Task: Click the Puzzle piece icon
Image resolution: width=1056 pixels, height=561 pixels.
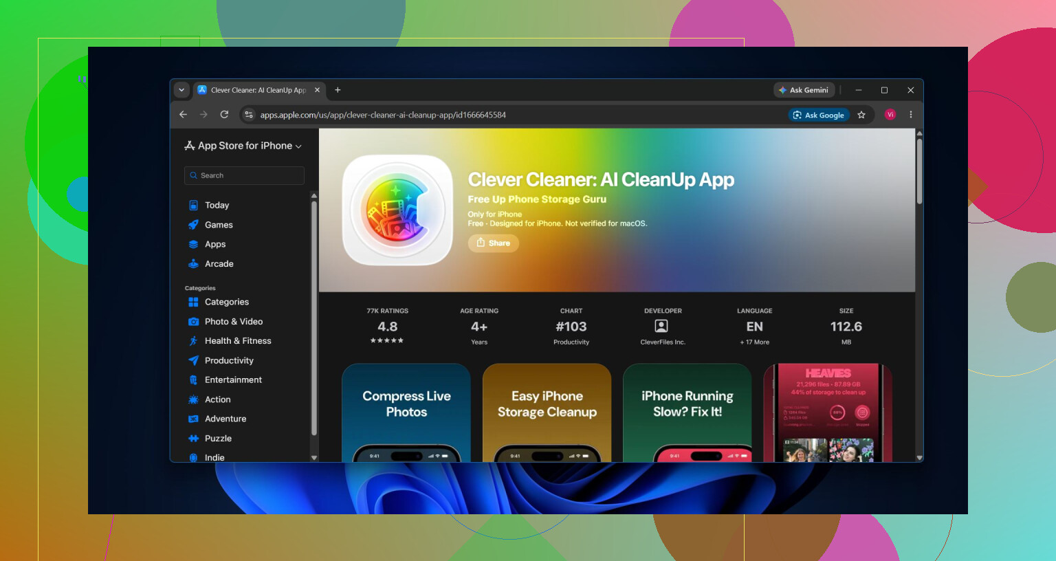Action: 194,439
